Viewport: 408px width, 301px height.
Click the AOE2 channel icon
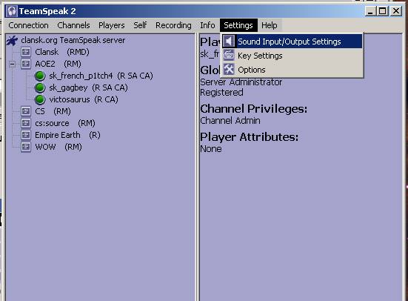coord(26,64)
